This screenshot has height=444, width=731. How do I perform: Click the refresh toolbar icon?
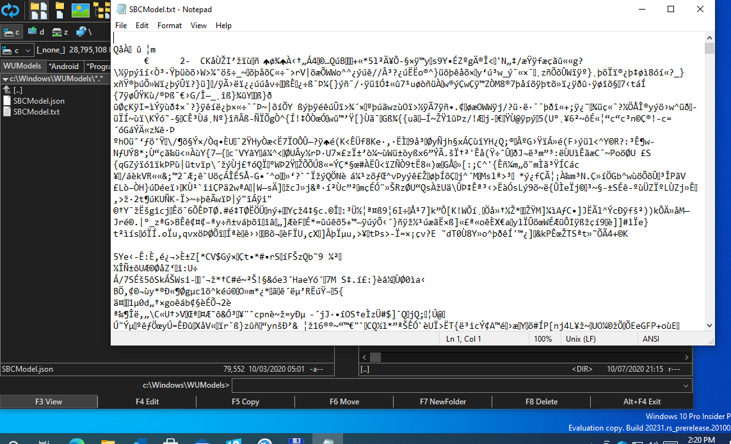point(11,10)
